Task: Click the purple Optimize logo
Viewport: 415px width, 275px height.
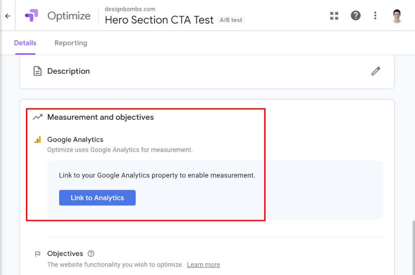Action: pos(32,15)
